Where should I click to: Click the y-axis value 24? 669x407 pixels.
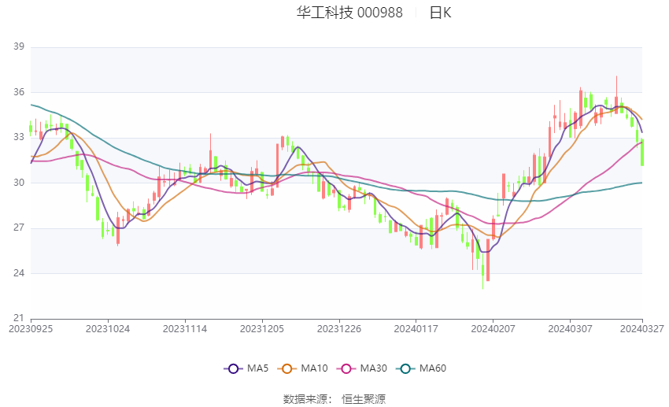coord(19,273)
